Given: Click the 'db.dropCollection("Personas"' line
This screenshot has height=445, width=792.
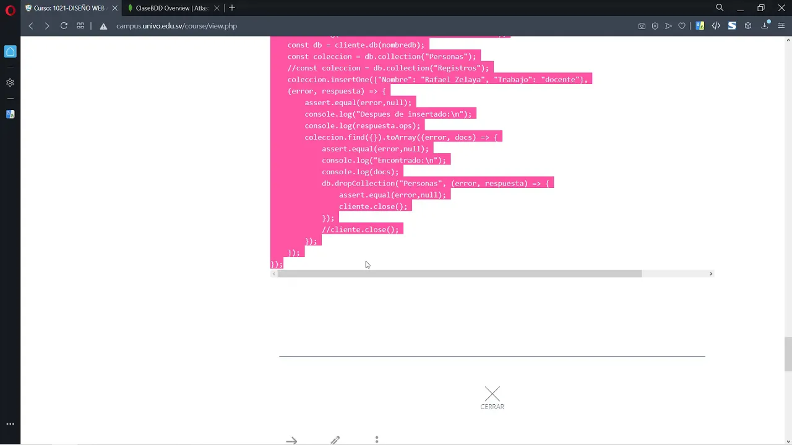Looking at the screenshot, I should 436,184.
